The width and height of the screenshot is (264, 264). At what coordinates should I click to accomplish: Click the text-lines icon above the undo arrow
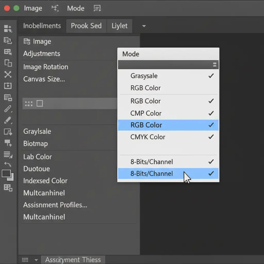pos(8,154)
